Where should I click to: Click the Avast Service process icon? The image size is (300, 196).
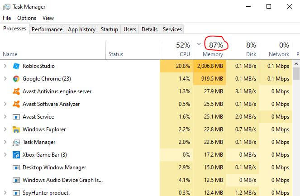pyautogui.click(x=16, y=117)
